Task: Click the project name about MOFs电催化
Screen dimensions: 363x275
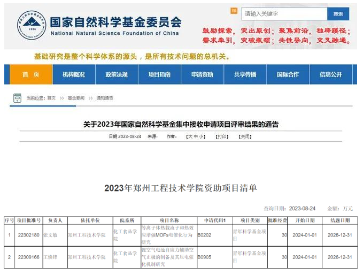Action: [x=168, y=235]
